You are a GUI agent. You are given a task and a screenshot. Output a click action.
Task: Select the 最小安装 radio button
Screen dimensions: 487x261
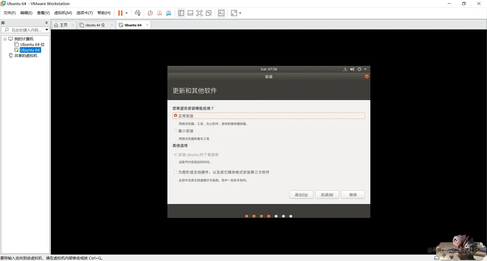coord(176,131)
